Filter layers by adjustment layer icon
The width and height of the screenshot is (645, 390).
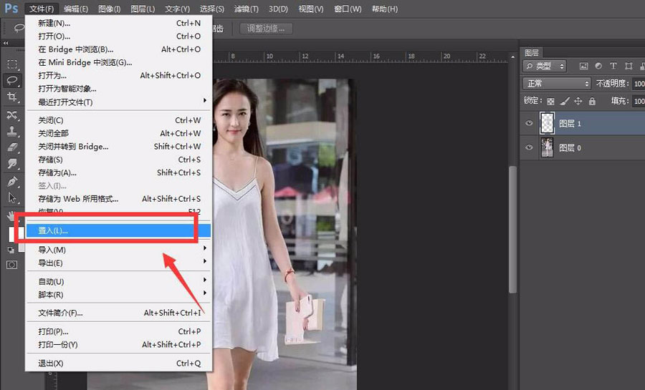(598, 66)
